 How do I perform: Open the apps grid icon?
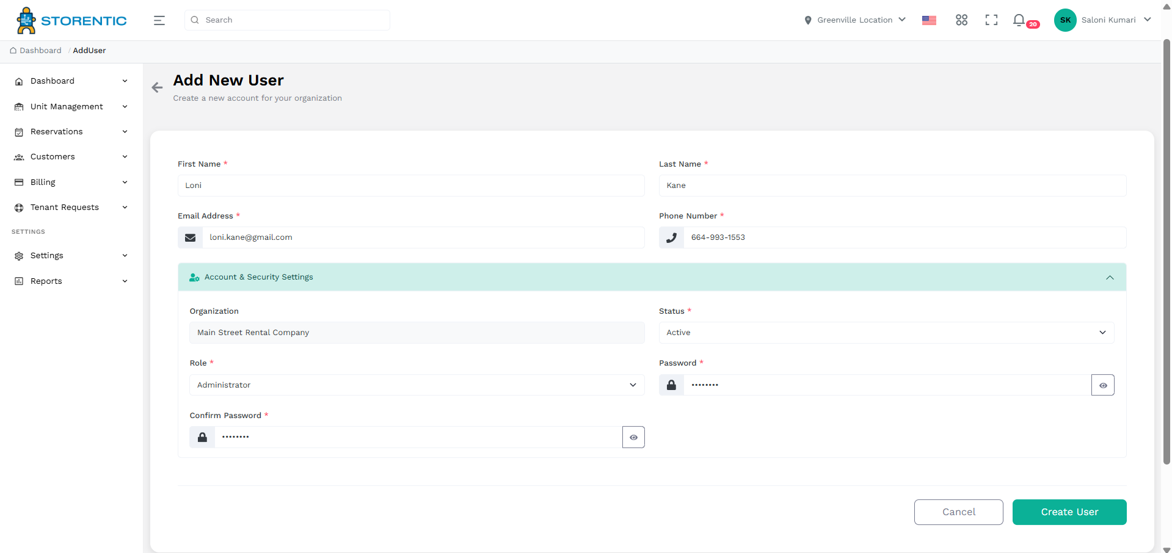tap(961, 20)
